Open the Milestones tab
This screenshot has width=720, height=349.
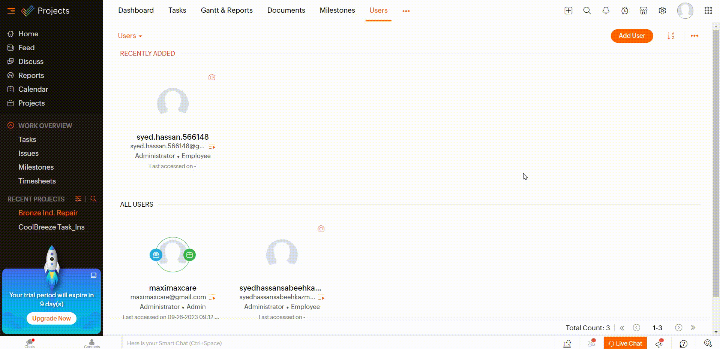[337, 10]
